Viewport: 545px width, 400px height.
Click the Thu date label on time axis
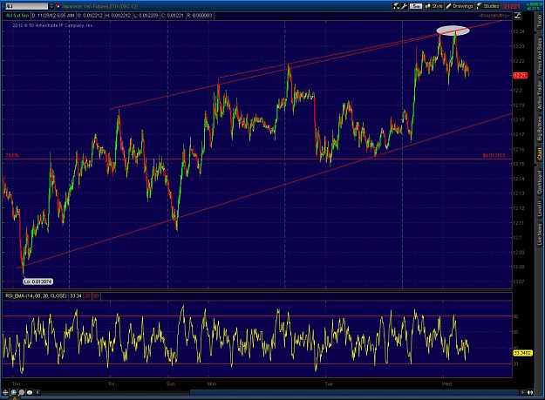point(16,383)
